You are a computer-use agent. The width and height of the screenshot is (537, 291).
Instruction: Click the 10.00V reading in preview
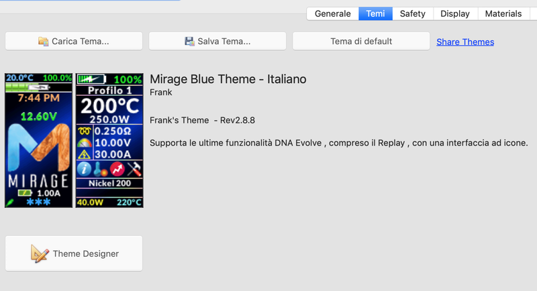click(113, 143)
